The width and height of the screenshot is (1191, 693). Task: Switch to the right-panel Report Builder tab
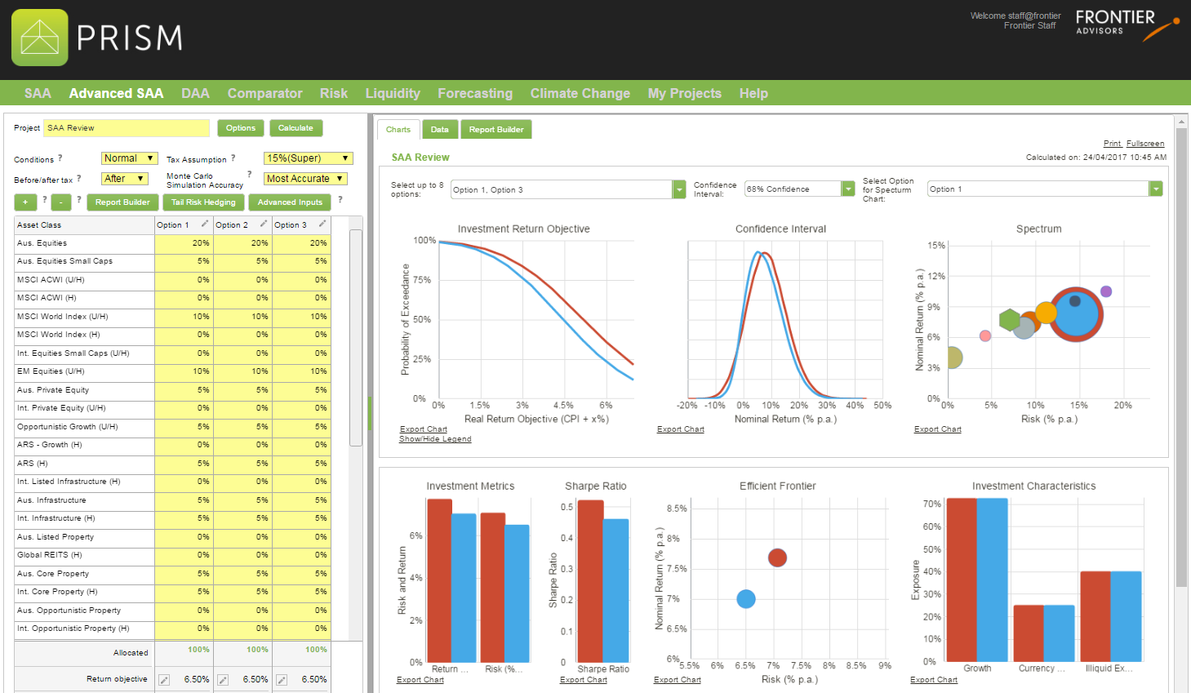[x=496, y=129]
